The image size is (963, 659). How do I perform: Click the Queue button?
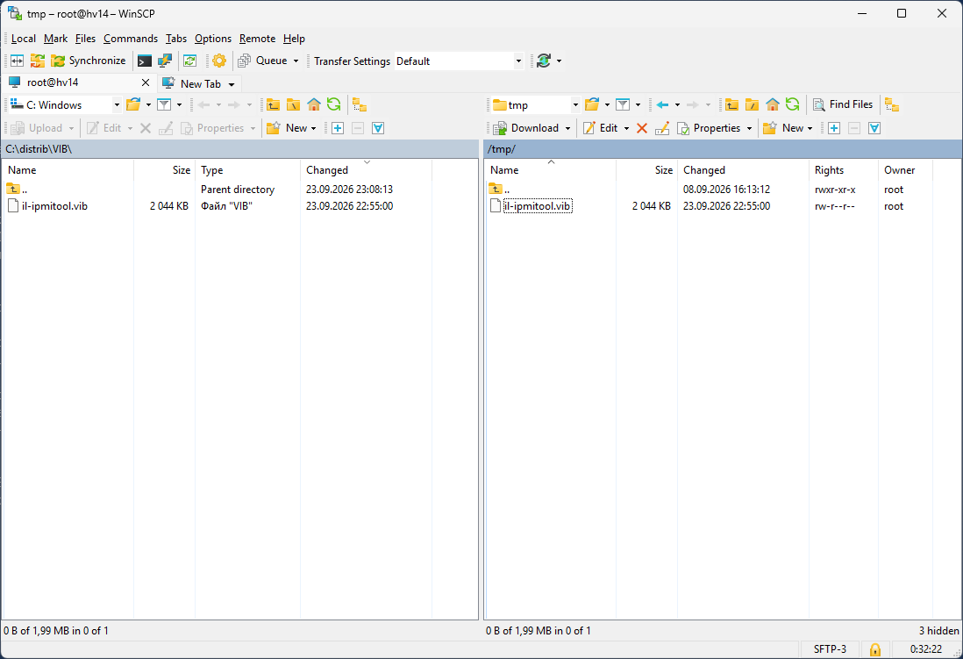coord(263,61)
